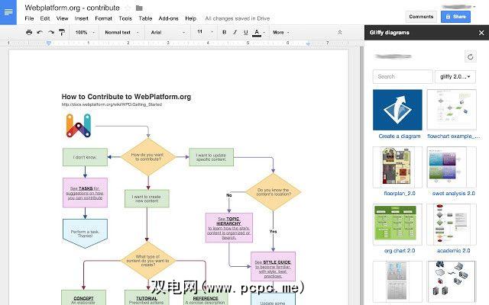The width and height of the screenshot is (489, 305).
Task: Star the Webplatform.org document
Action: pyautogui.click(x=128, y=8)
